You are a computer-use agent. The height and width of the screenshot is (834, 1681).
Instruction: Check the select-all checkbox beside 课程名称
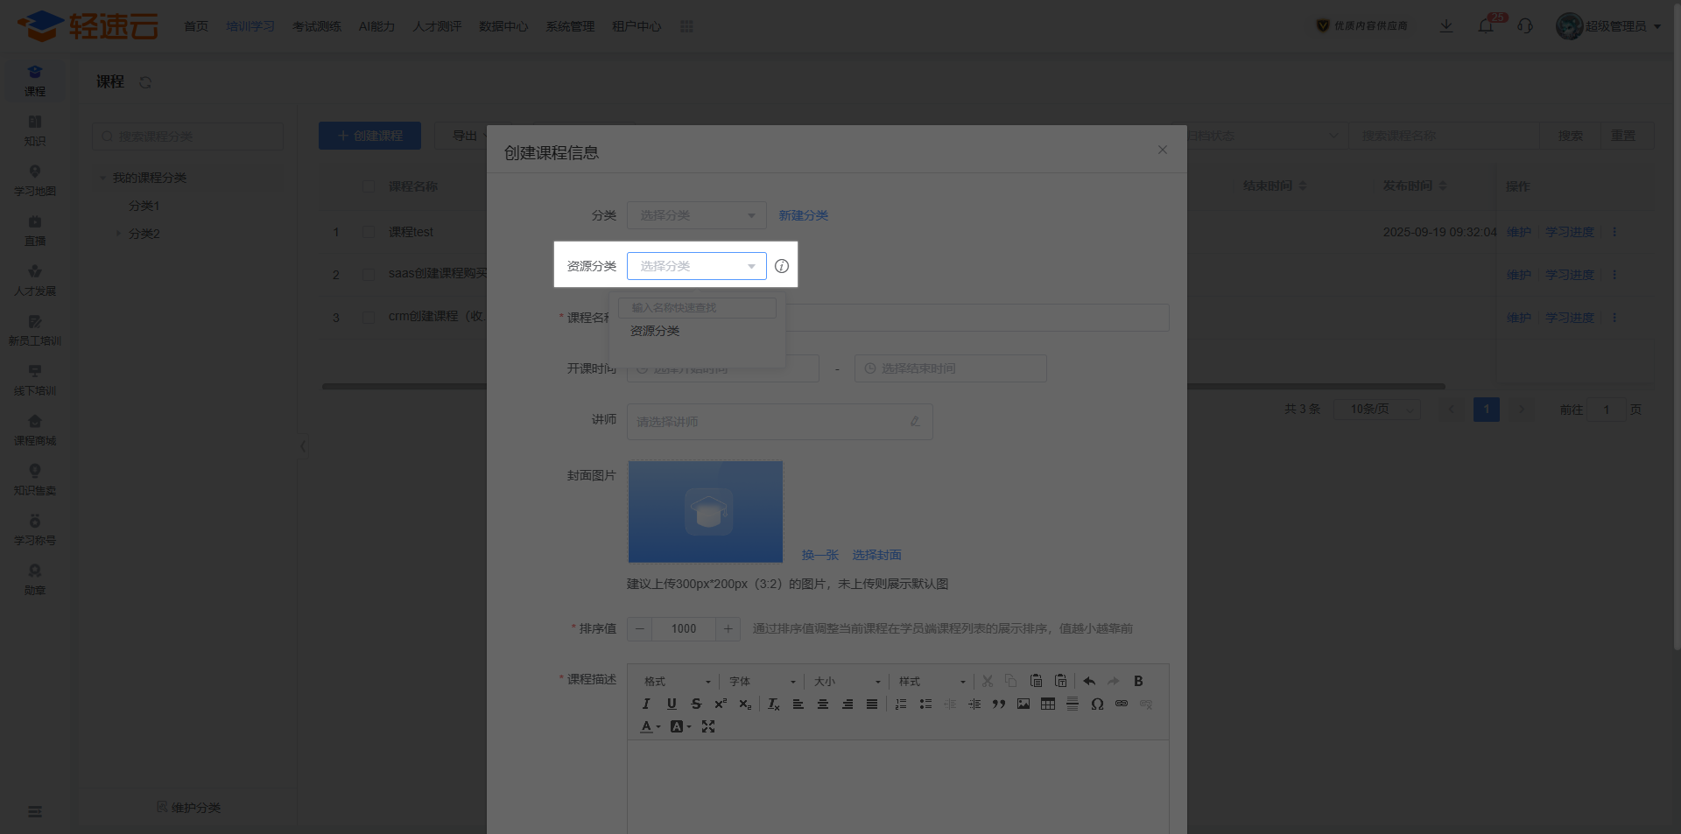coord(369,186)
